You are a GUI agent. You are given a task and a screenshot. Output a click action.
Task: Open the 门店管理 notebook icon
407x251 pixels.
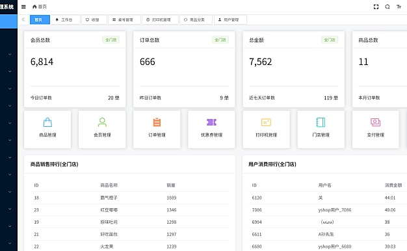[321, 122]
